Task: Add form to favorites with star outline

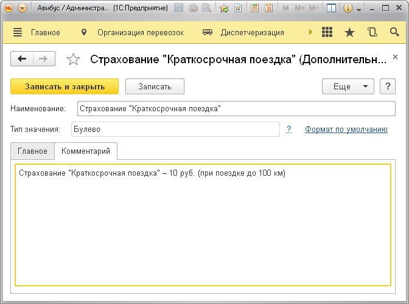Action: coord(73,59)
